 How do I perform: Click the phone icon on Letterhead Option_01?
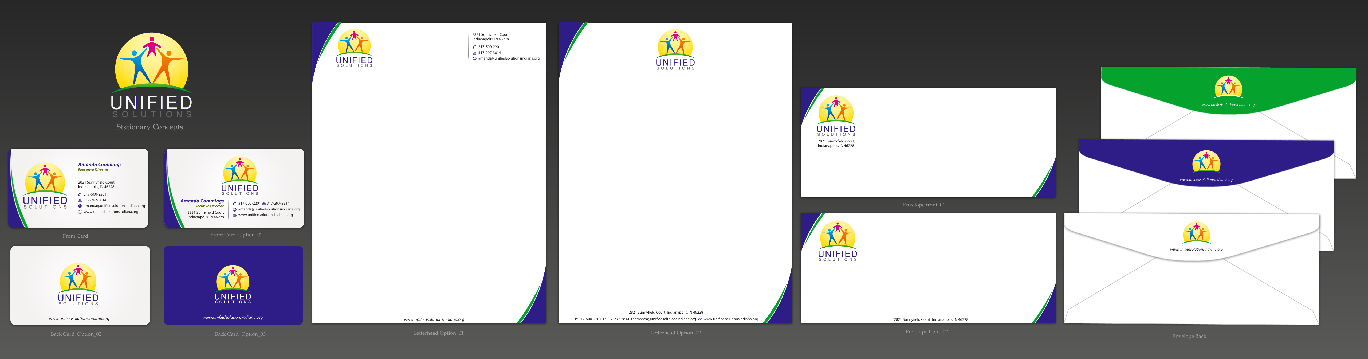[x=474, y=47]
